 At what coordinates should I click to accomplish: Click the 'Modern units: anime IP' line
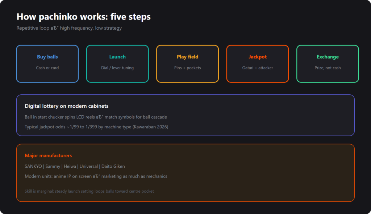pyautogui.click(x=96, y=176)
